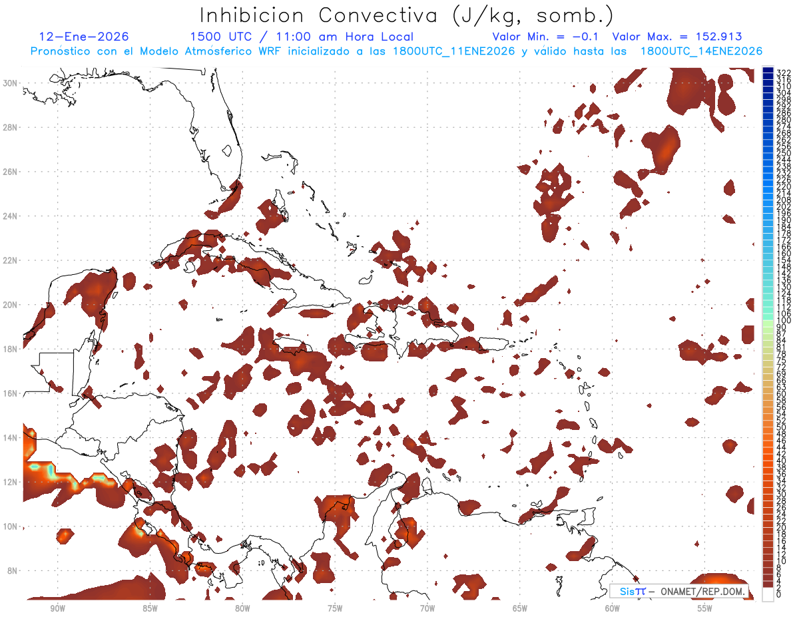Click the '14N' latitude label

(x=10, y=437)
